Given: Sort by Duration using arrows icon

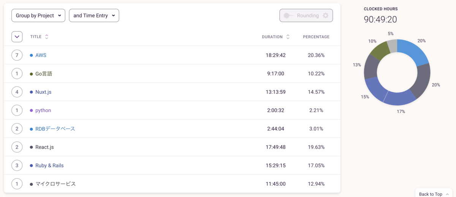Looking at the screenshot, I should click(288, 37).
